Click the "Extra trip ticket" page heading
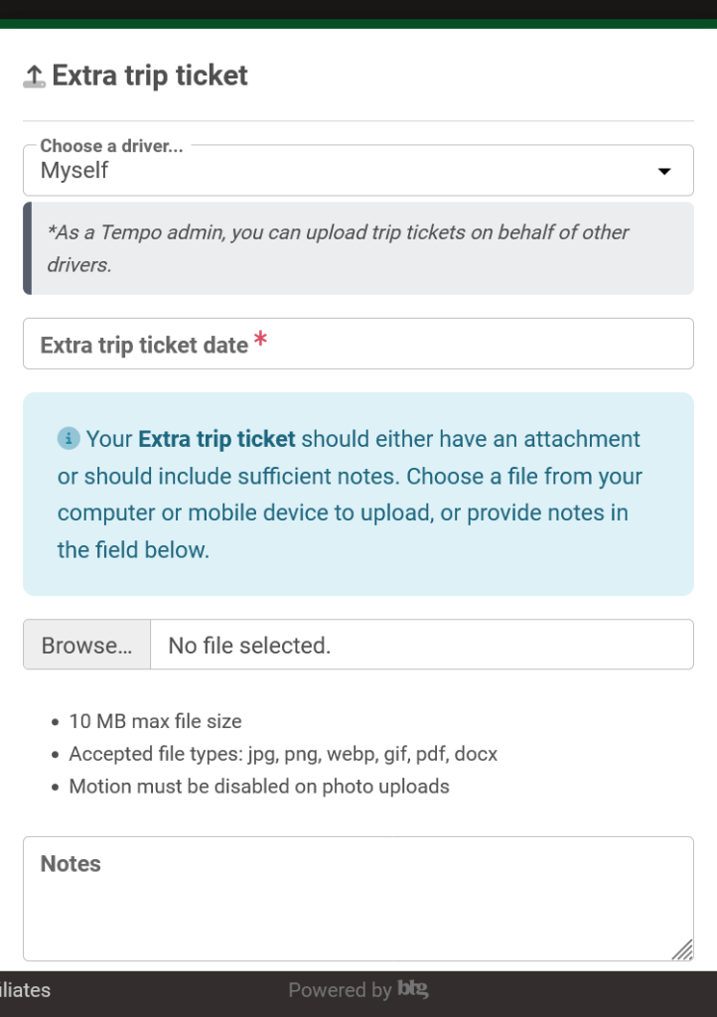This screenshot has height=1017, width=717. [150, 76]
